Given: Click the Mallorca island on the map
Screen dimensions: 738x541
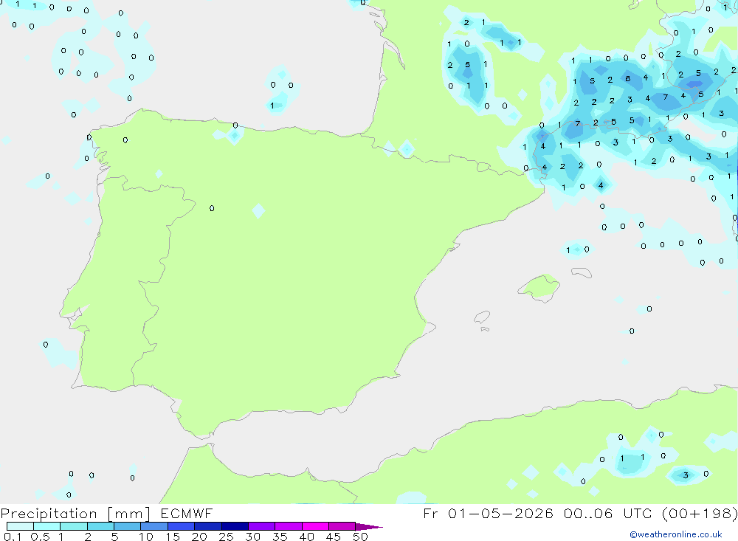Looking at the screenshot, I should coord(539,287).
